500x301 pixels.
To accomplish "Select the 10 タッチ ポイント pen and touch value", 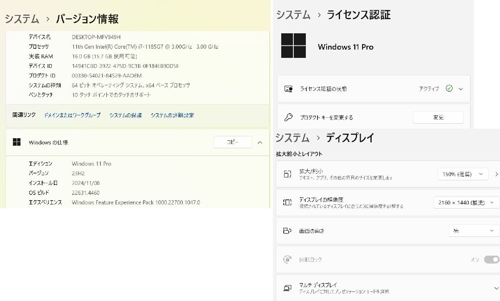I will (112, 95).
